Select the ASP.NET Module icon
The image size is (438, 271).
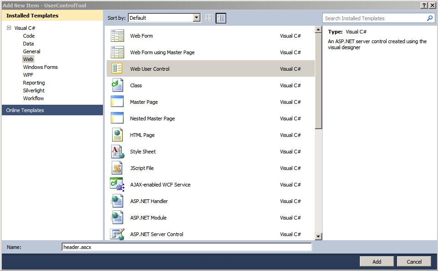tap(117, 217)
